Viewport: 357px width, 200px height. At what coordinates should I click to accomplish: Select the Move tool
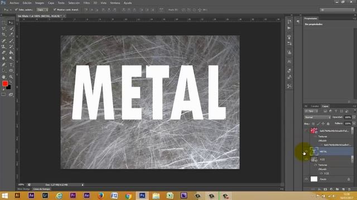(x=11, y=23)
